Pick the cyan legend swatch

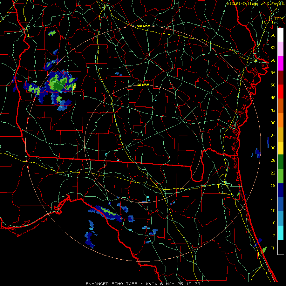pos(281,233)
